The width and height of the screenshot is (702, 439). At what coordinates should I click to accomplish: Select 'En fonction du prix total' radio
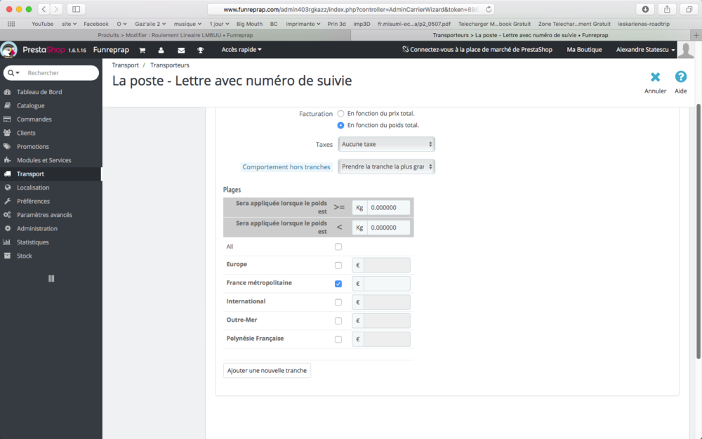tap(340, 114)
